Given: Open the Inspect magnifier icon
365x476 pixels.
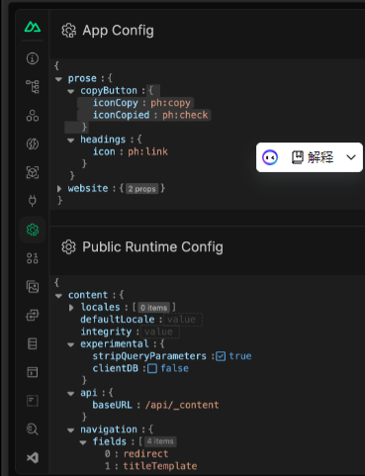Looking at the screenshot, I should (x=33, y=429).
